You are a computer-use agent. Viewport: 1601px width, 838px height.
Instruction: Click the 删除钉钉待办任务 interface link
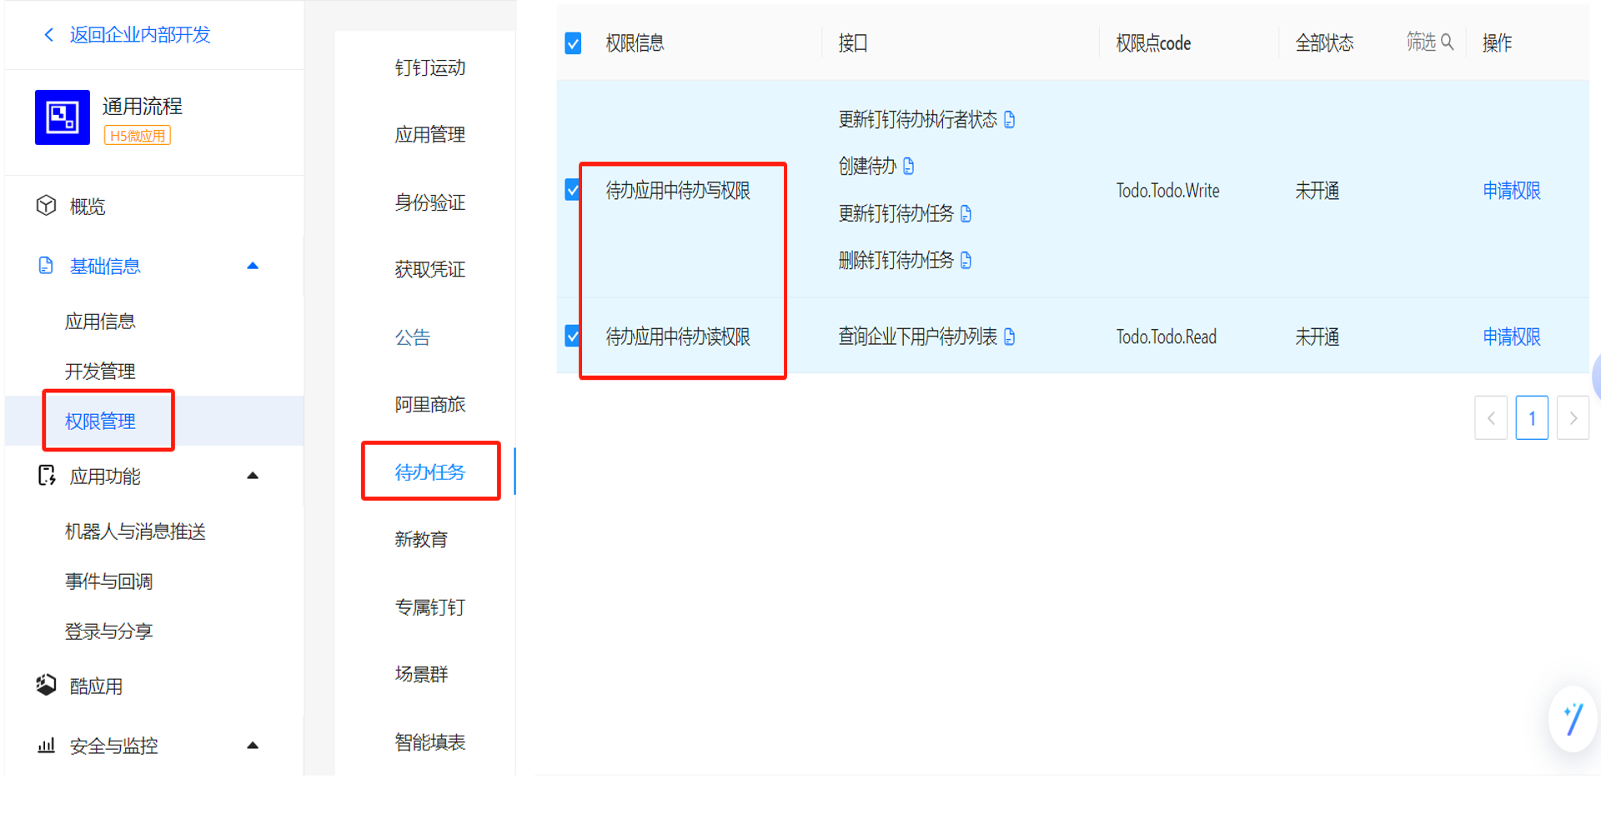pos(896,261)
